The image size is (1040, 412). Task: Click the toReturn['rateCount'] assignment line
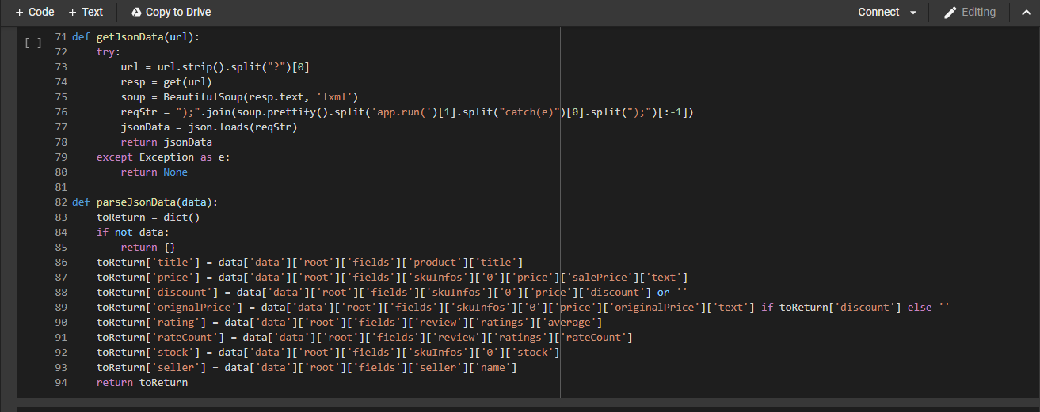(364, 338)
